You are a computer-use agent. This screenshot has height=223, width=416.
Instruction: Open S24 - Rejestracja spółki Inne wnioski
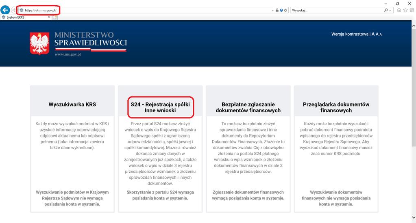coord(160,107)
